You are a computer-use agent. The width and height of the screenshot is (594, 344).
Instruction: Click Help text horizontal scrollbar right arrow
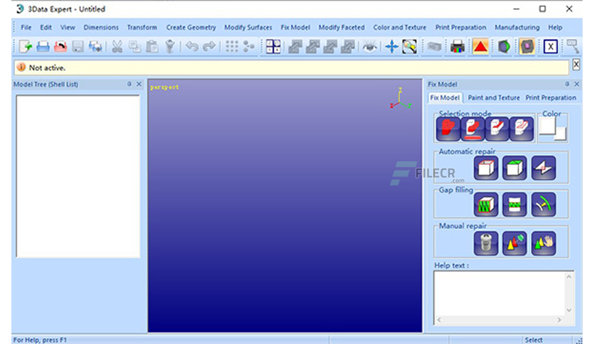pos(559,320)
